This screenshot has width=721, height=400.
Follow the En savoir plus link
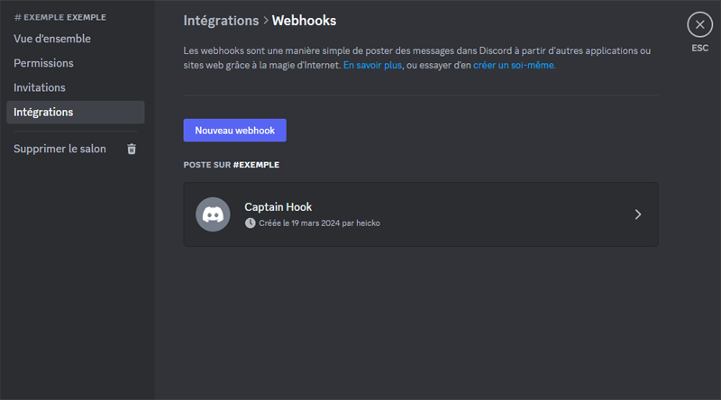372,65
